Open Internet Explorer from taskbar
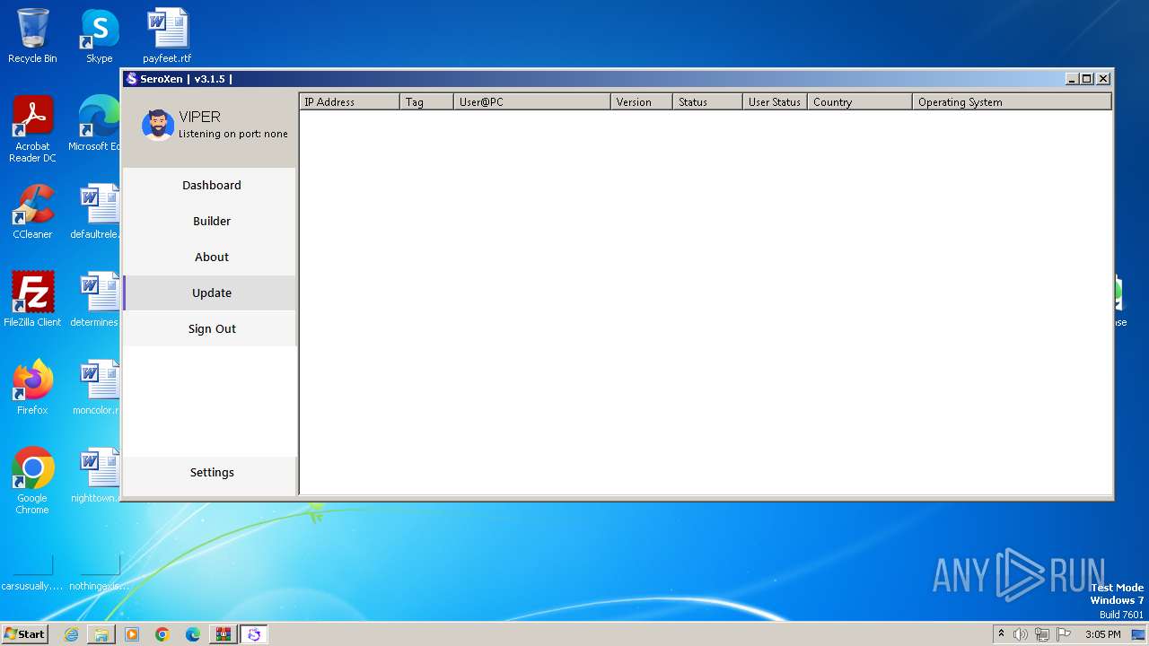The image size is (1149, 646). [x=71, y=634]
